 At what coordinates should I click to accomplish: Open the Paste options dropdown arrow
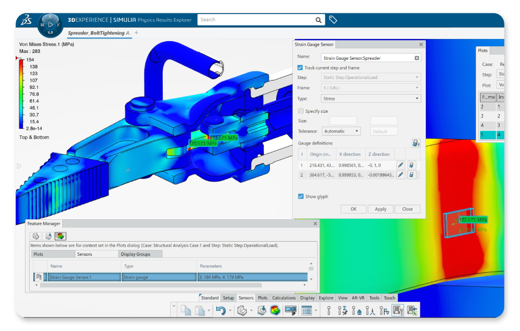(209, 311)
